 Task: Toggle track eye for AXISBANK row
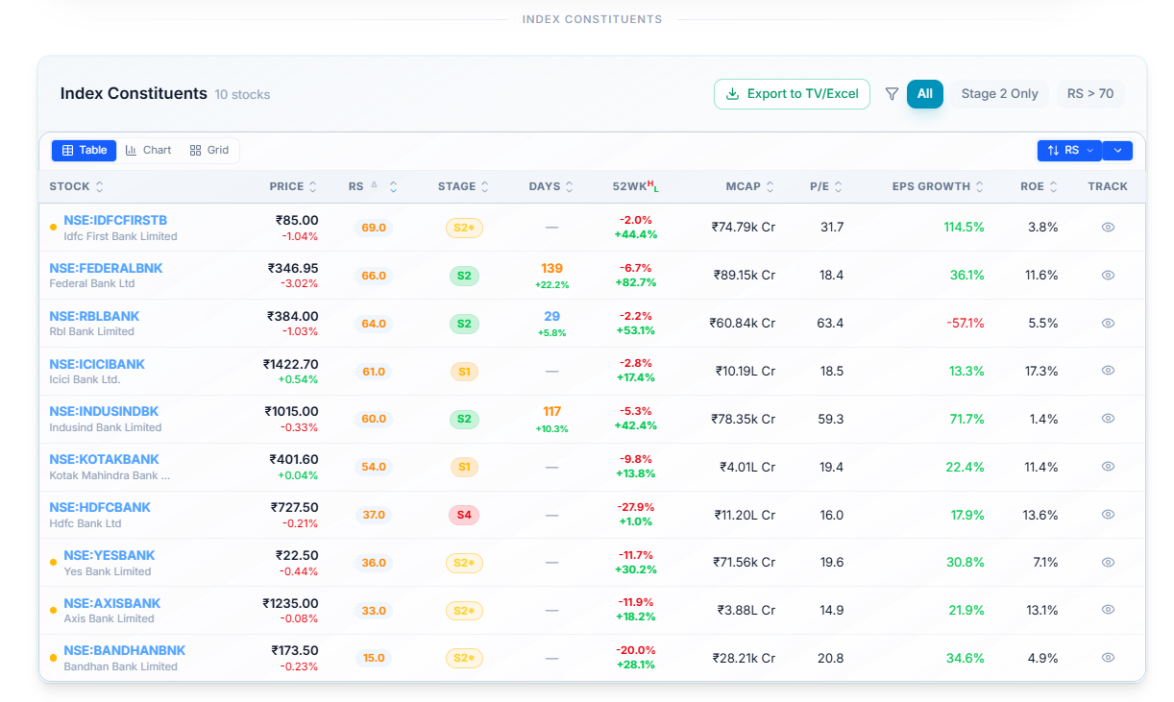coord(1108,610)
